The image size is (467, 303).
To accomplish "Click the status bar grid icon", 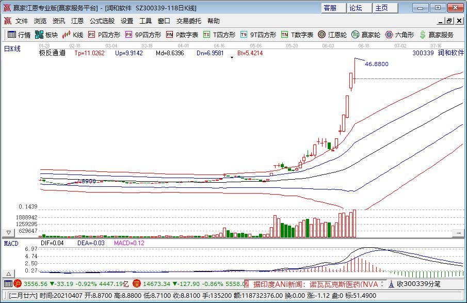I will point(8,283).
